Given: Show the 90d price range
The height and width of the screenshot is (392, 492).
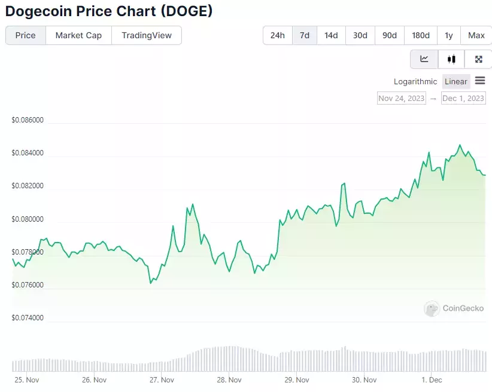Looking at the screenshot, I should coord(390,35).
